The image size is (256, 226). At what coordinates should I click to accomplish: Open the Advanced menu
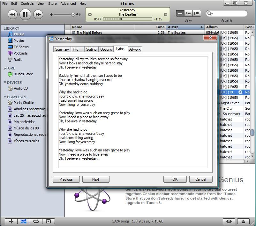(x=68, y=4)
